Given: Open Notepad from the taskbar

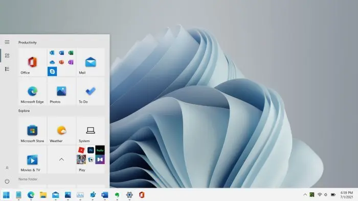Looking at the screenshot, I should (x=19, y=195).
